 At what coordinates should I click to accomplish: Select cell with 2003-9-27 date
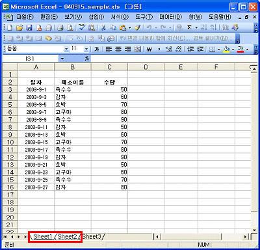[x=36, y=187]
